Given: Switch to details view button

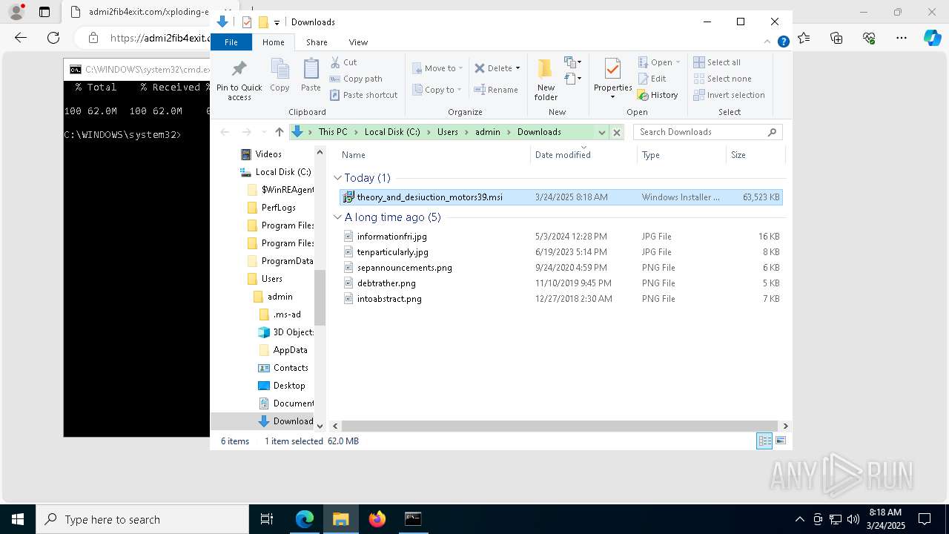Looking at the screenshot, I should click(x=764, y=441).
